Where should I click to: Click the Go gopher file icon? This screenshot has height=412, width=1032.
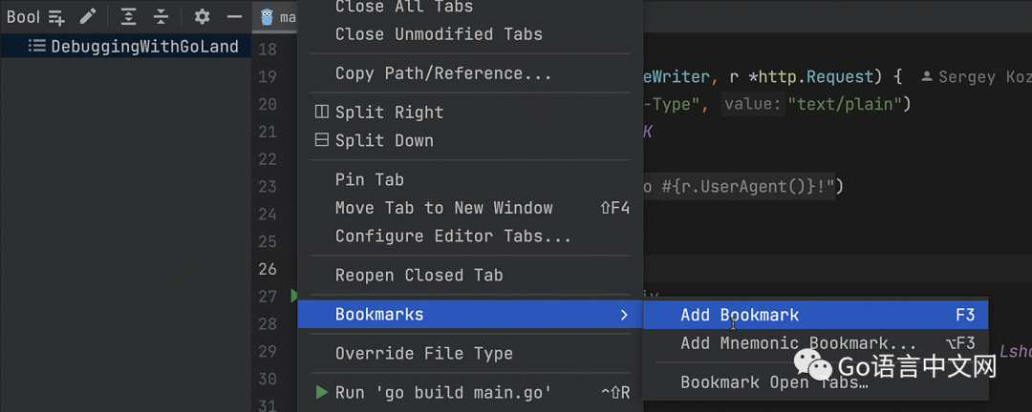click(x=267, y=17)
